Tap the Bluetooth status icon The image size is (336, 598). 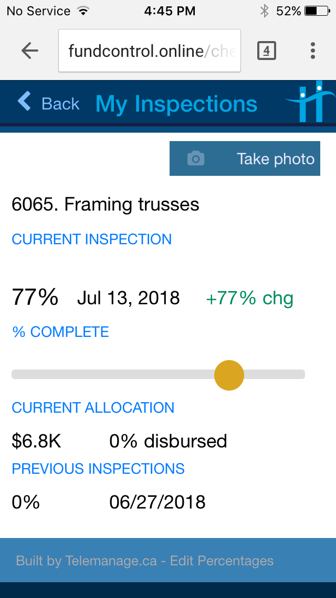[x=264, y=11]
